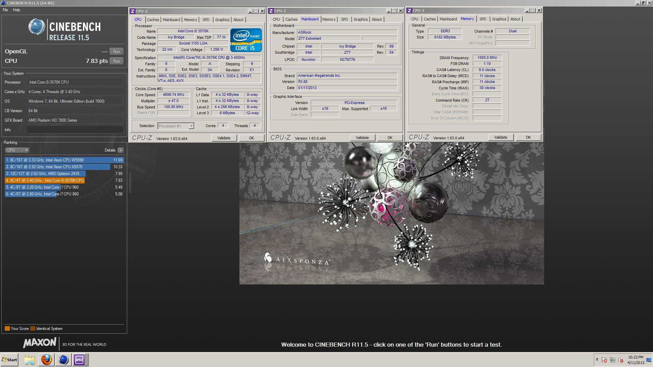
Task: Click the Cinebench title bar app icon
Action: coord(3,3)
